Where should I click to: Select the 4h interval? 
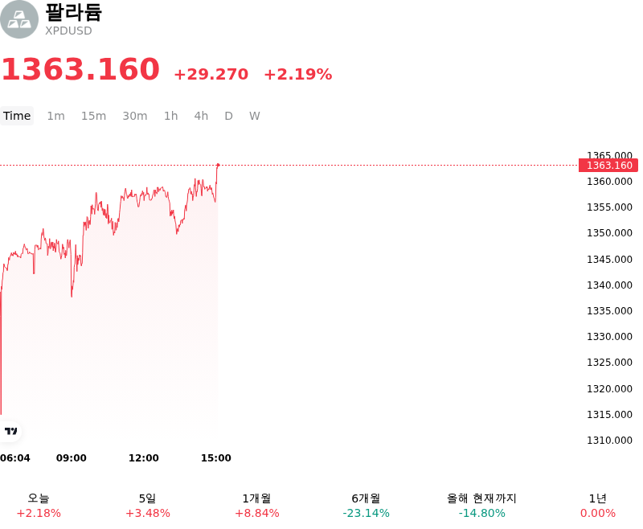pos(201,116)
